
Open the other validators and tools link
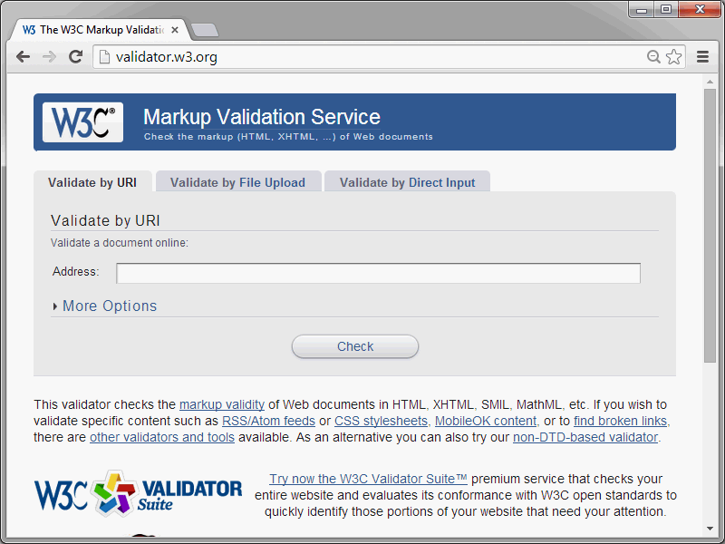162,437
